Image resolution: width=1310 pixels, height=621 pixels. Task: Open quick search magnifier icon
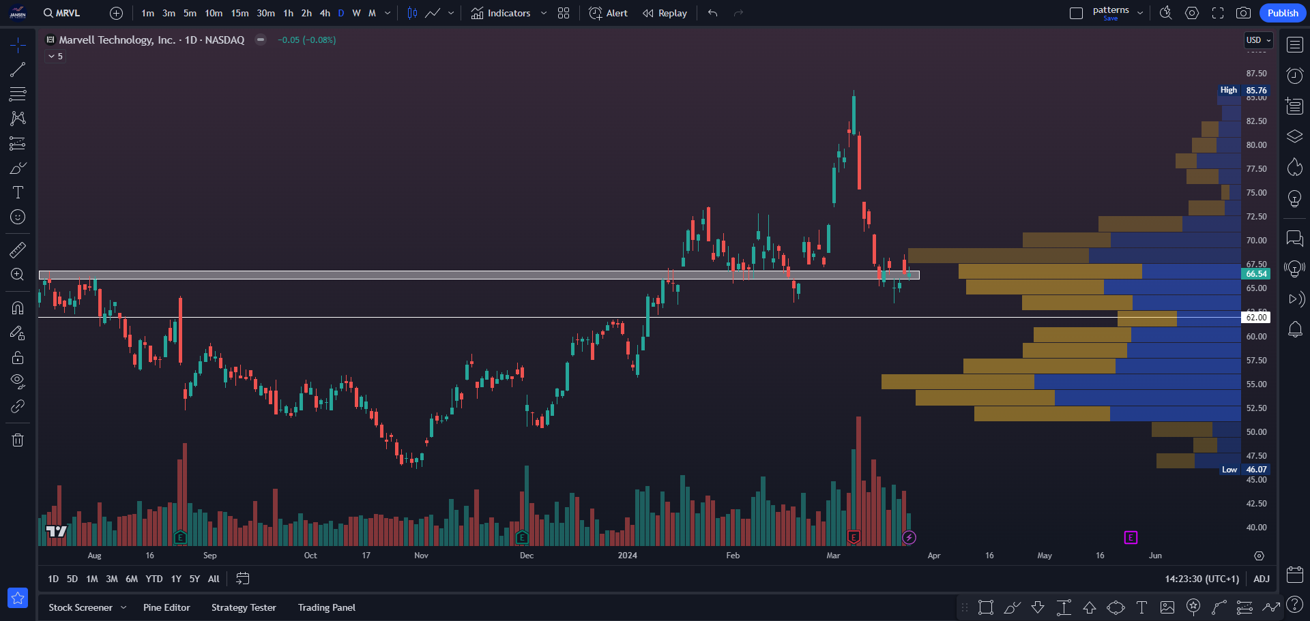[1166, 13]
